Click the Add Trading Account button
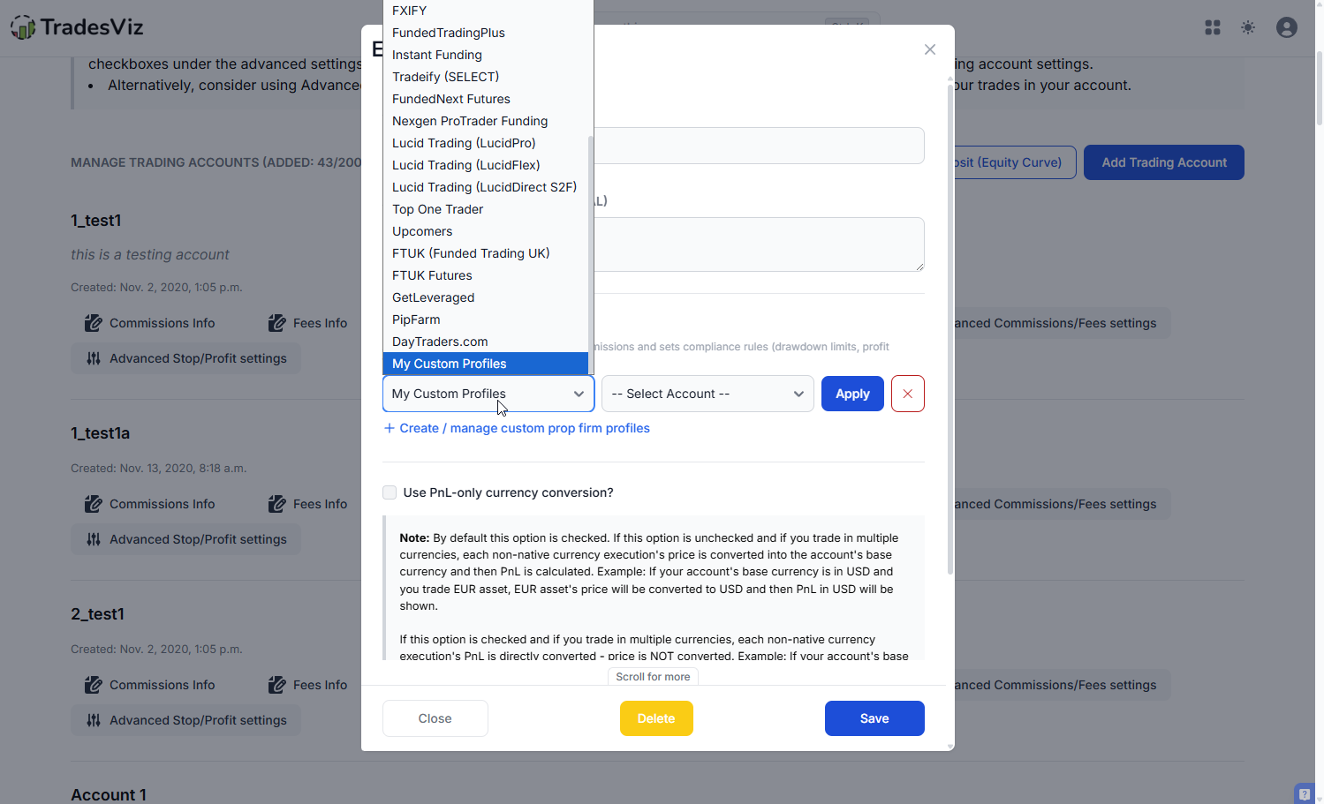 (1164, 162)
